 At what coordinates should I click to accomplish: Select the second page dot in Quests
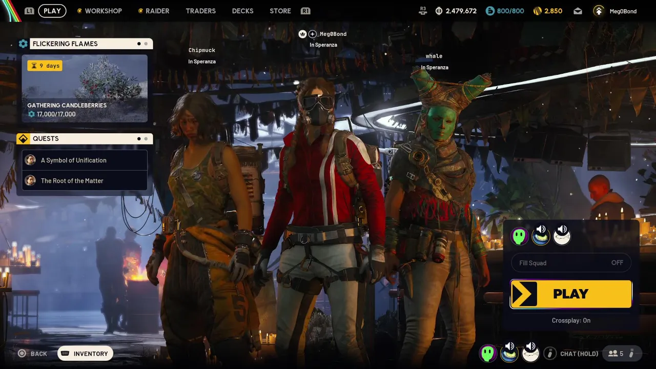click(x=146, y=139)
